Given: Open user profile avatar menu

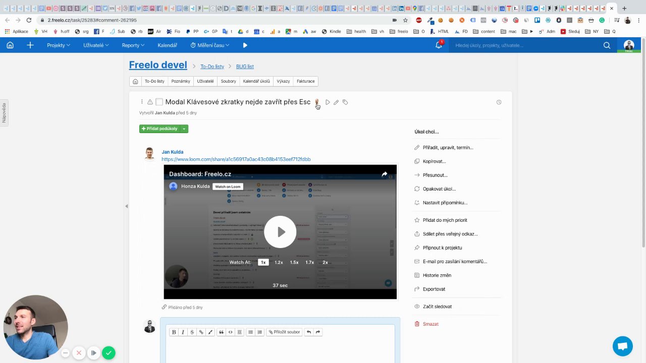Looking at the screenshot, I should 629,46.
